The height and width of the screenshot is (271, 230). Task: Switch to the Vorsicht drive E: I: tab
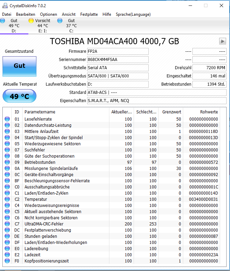pos(43,26)
